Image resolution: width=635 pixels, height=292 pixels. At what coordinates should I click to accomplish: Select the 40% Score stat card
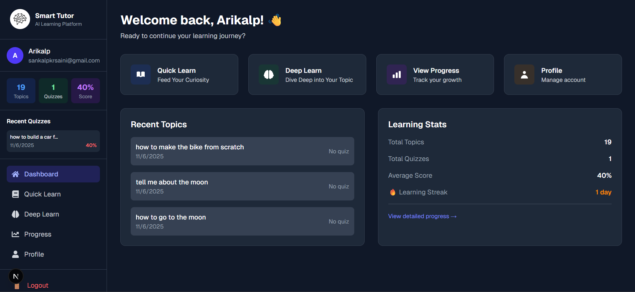pyautogui.click(x=85, y=91)
